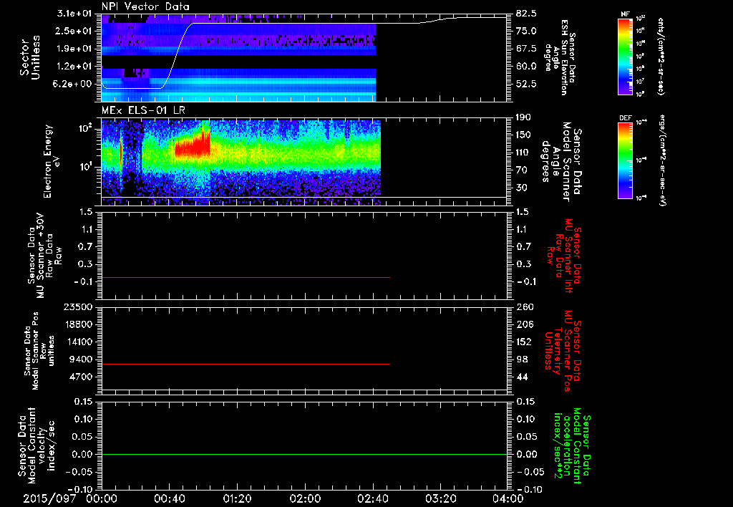
Task: Click the 00:40 time axis label
Action: (x=170, y=498)
